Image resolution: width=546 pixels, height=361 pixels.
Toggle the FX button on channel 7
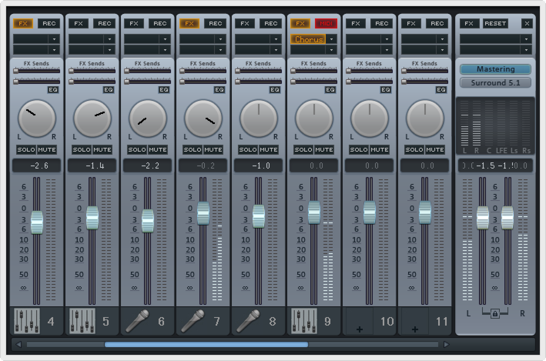coord(189,23)
